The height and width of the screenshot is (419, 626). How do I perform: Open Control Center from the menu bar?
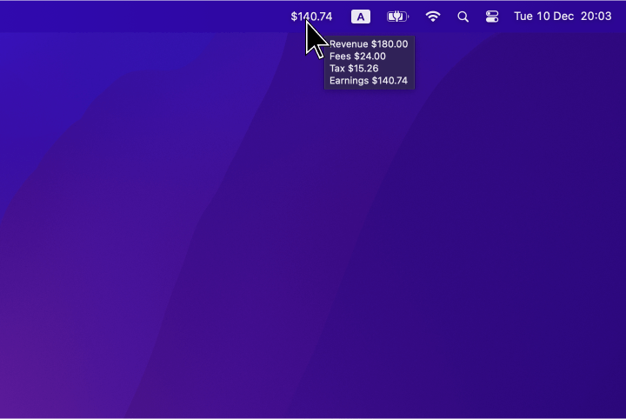click(492, 17)
